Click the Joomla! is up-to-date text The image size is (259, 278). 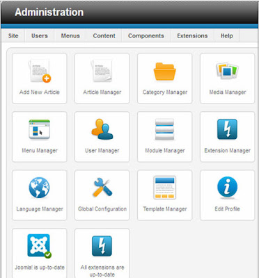(40, 268)
